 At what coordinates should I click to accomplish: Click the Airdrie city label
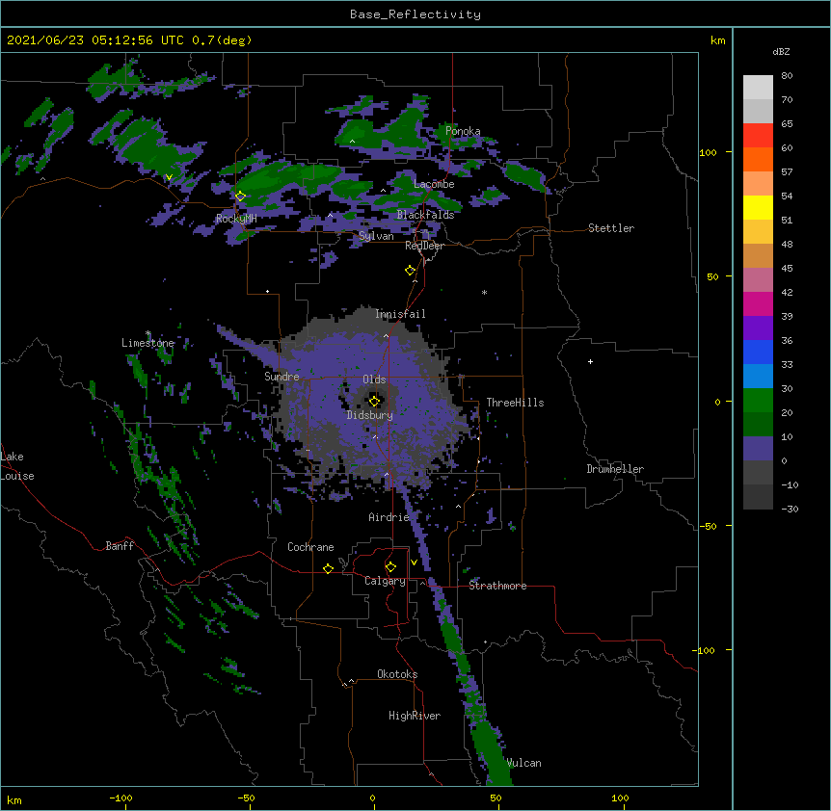(389, 517)
